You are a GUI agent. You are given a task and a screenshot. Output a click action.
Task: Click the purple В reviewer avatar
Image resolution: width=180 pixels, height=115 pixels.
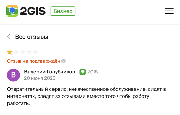[x=14, y=75]
